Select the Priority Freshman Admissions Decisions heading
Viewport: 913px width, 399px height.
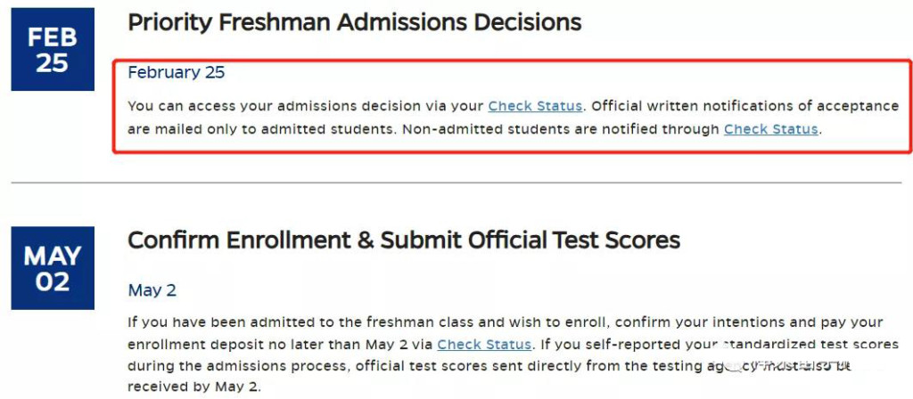[x=354, y=22]
